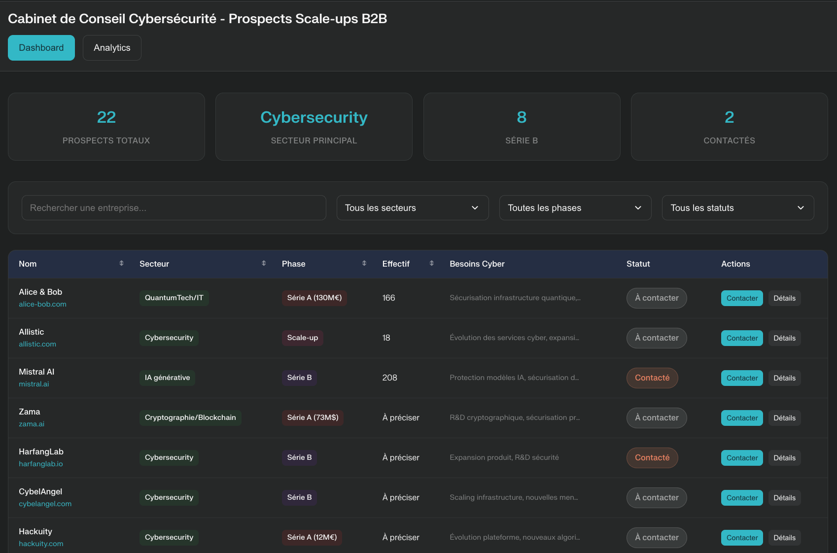
Task: Open Détails for Allistic
Action: point(784,338)
